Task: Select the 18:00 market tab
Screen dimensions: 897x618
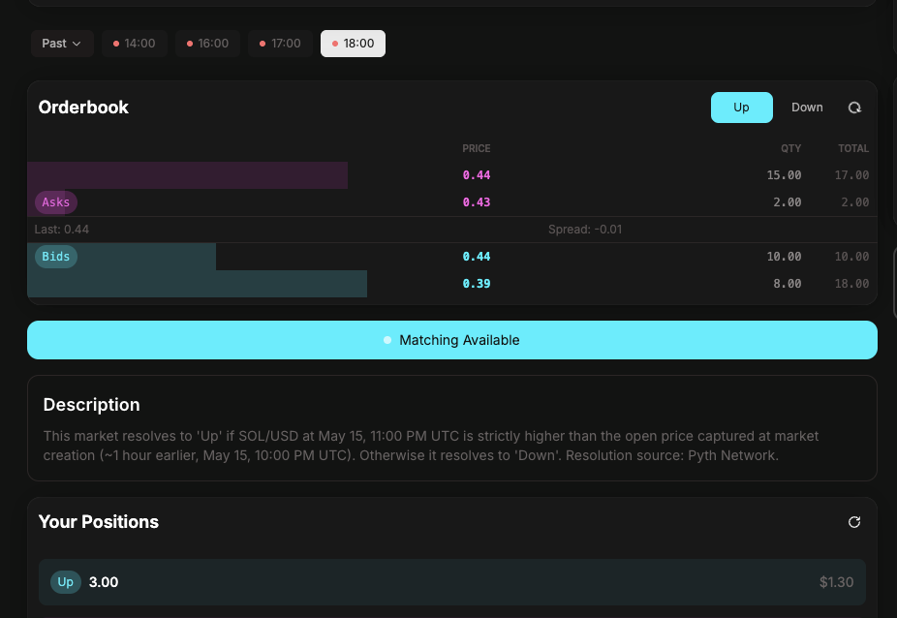Action: pos(353,44)
